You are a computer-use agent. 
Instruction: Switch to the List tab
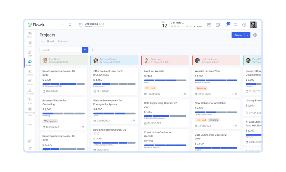41,41
